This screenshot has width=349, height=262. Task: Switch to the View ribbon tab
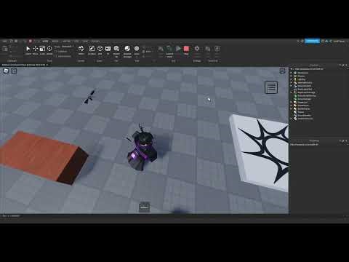click(x=85, y=41)
